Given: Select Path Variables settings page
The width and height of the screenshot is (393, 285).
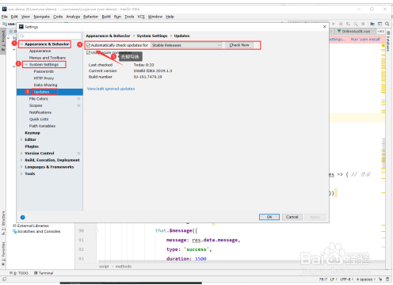Looking at the screenshot, I should 42,126.
